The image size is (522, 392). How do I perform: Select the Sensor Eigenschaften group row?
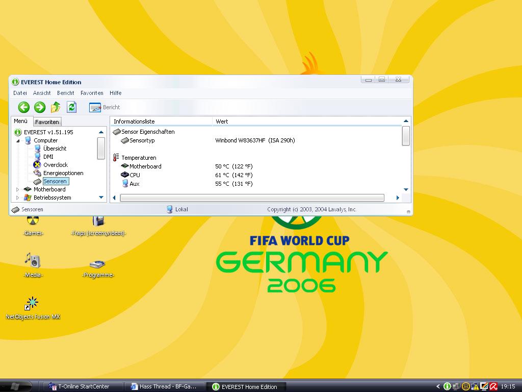coord(144,132)
